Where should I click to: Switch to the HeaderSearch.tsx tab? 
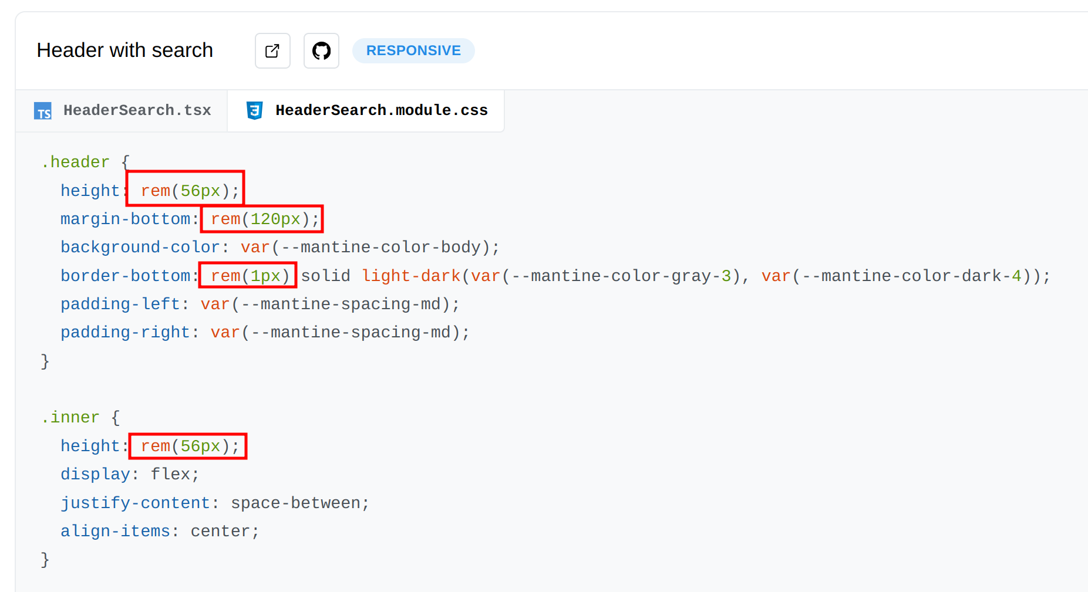[137, 110]
